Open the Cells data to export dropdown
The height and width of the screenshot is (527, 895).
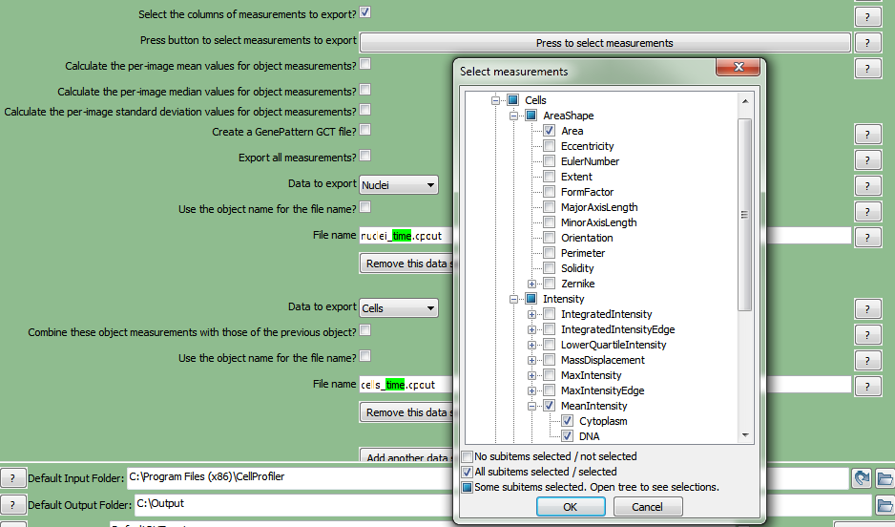pos(399,307)
